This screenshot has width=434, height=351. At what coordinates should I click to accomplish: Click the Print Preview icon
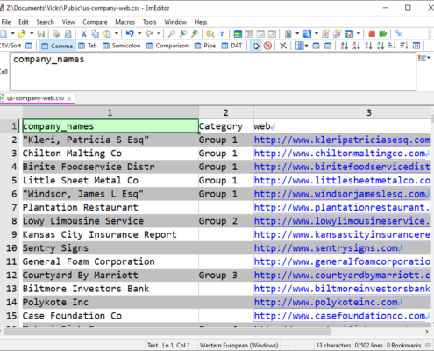pos(68,33)
